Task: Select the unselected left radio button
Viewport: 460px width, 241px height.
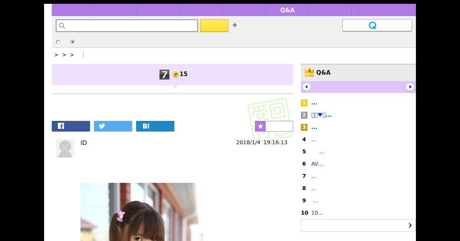Action: coord(58,42)
